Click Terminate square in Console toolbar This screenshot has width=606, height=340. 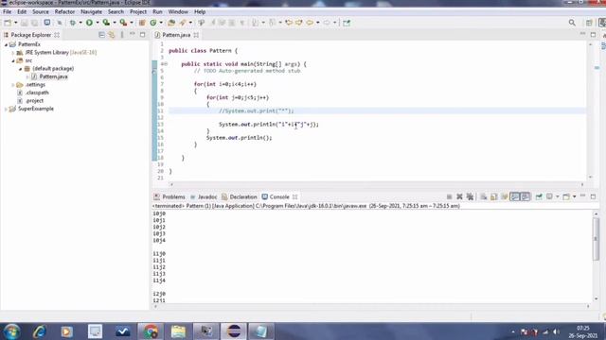point(449,197)
